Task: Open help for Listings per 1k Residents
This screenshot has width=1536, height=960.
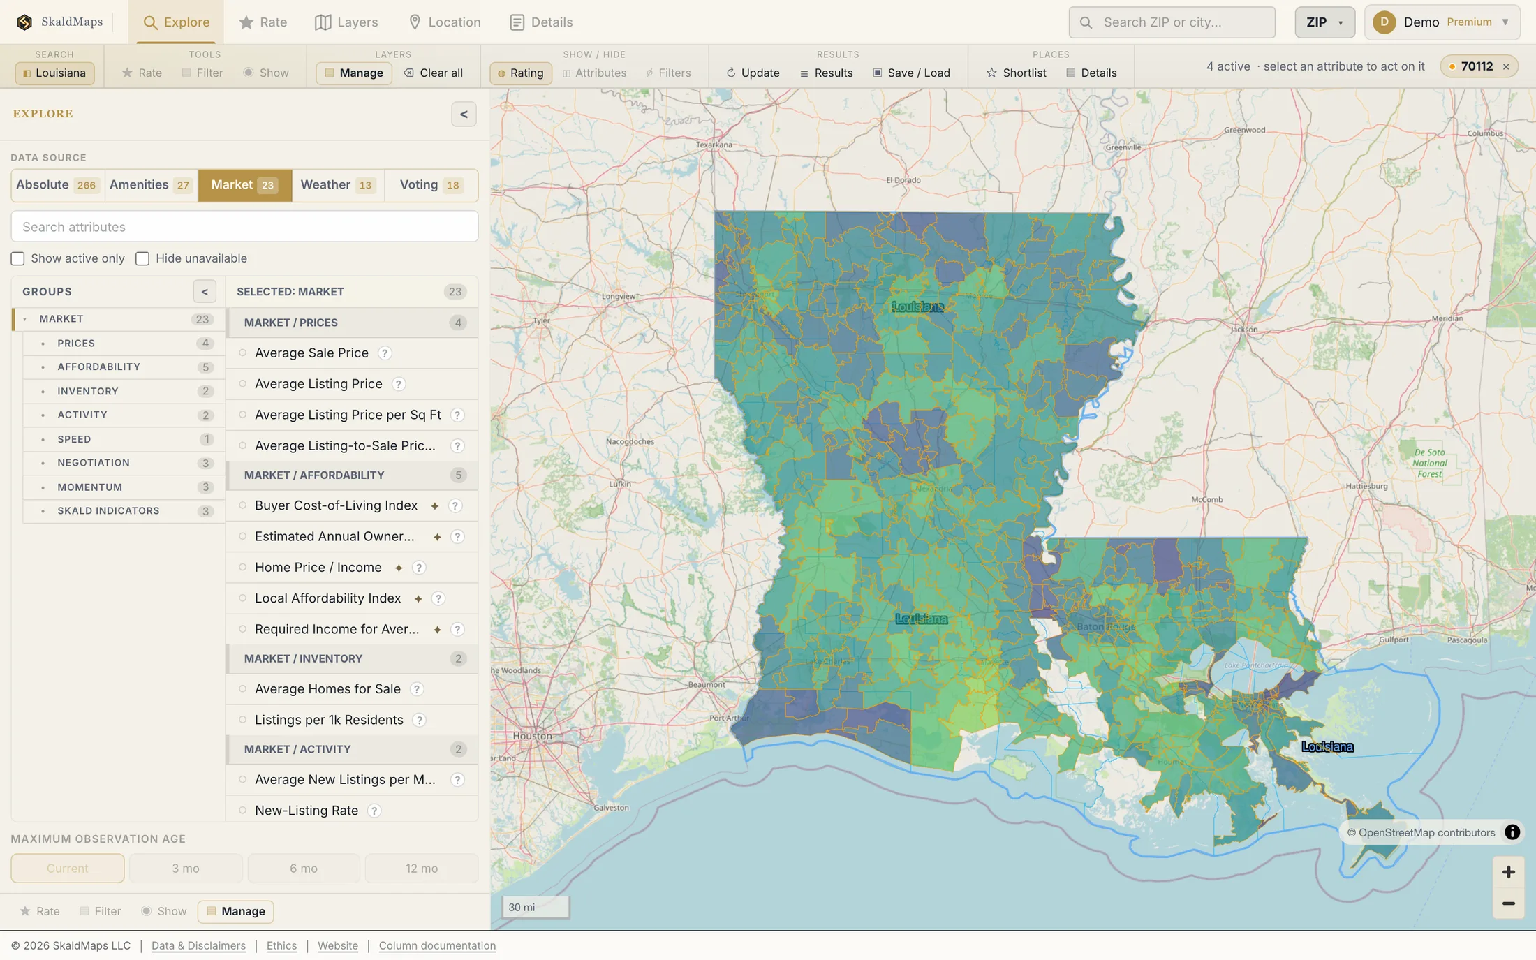Action: (x=419, y=720)
